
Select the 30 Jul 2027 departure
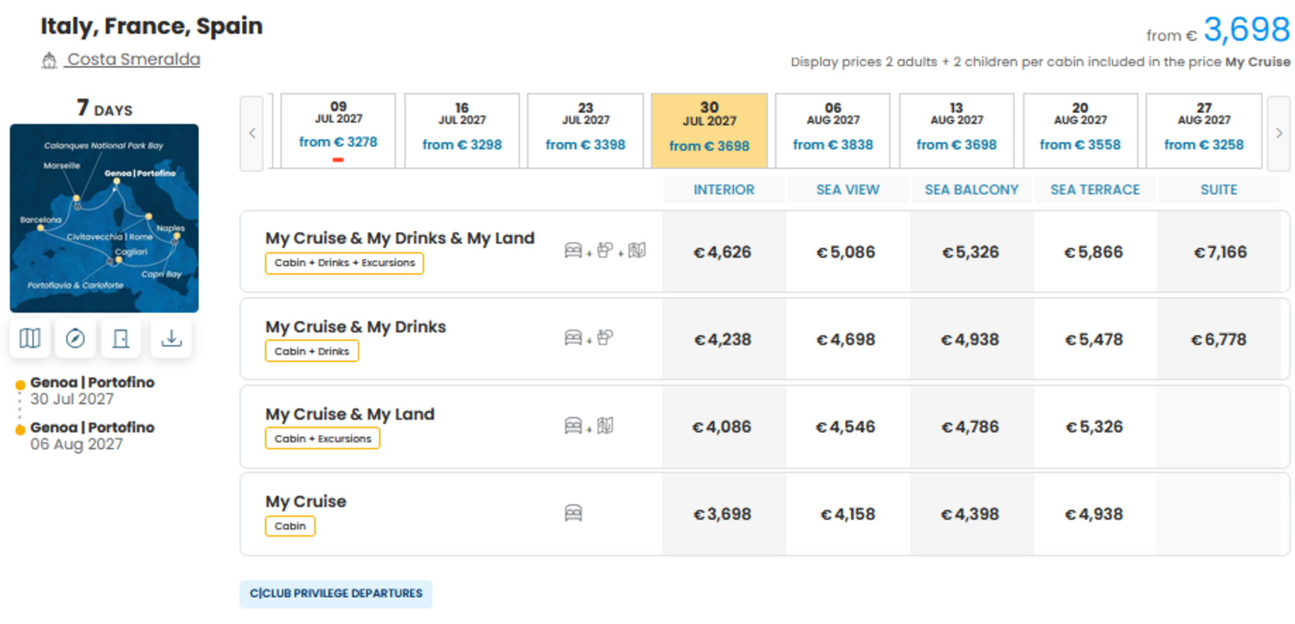coord(709,130)
